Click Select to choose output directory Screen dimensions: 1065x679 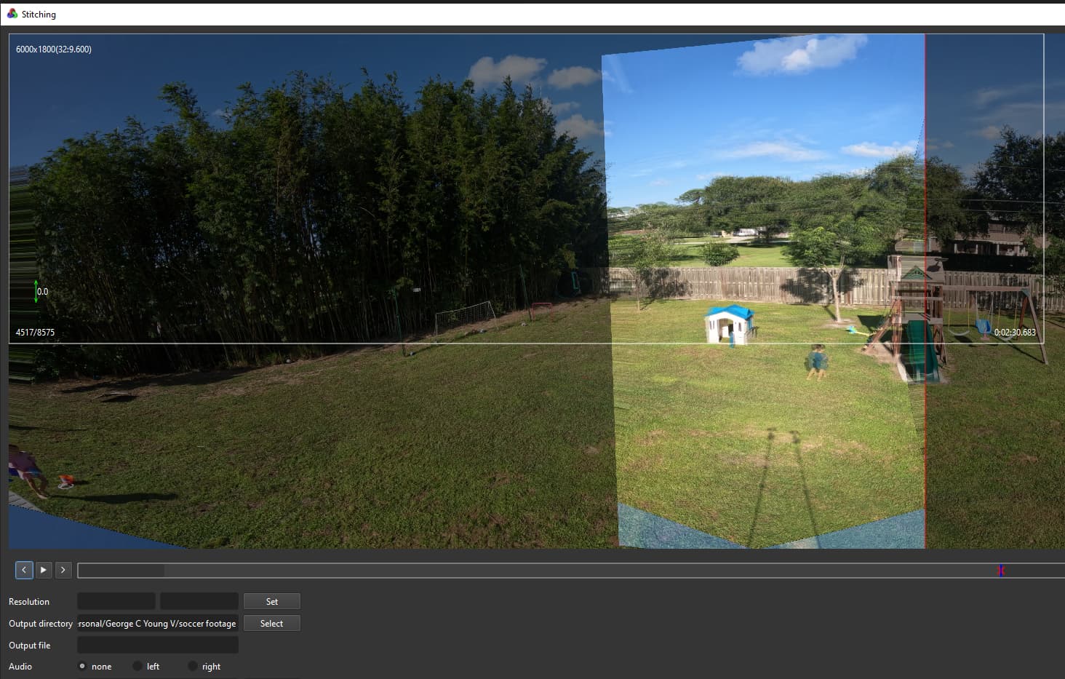[271, 623]
